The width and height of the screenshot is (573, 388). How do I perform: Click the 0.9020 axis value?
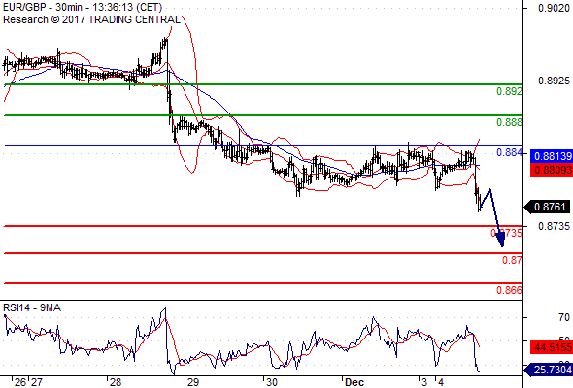click(554, 8)
